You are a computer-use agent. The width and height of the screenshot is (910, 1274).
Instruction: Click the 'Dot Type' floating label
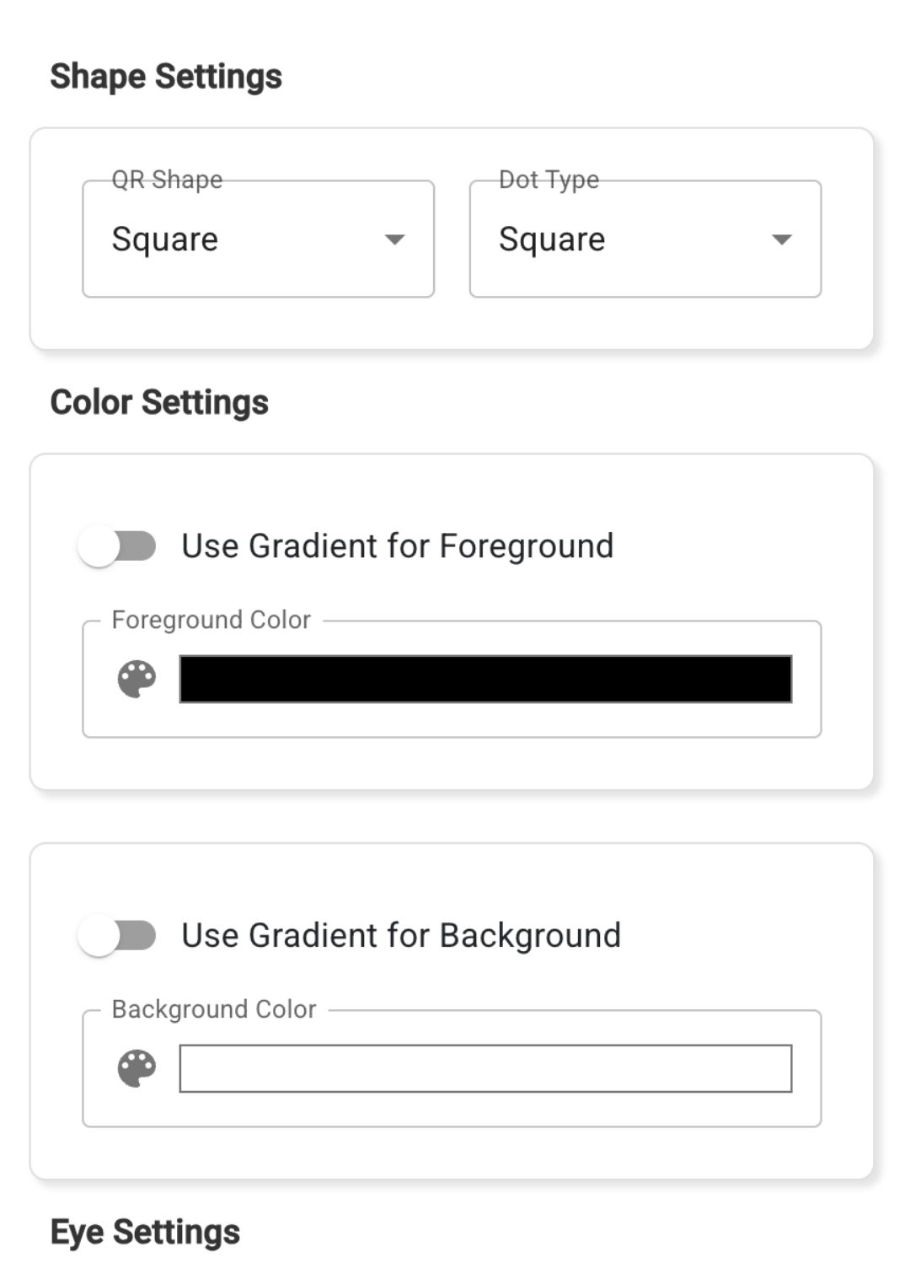(549, 180)
